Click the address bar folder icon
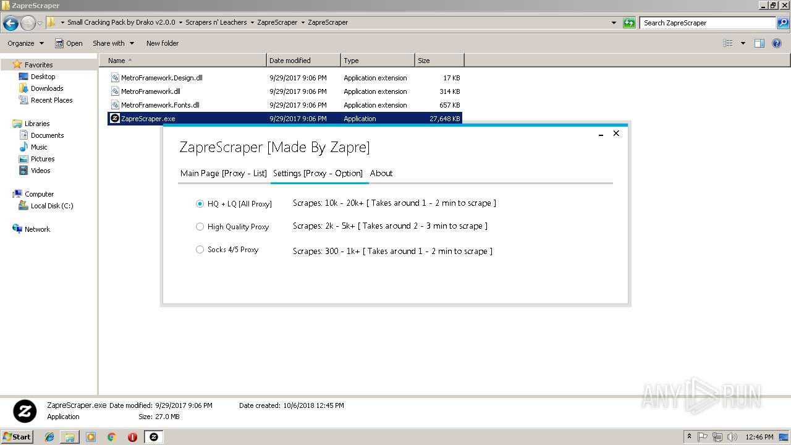This screenshot has width=791, height=445. [x=51, y=22]
